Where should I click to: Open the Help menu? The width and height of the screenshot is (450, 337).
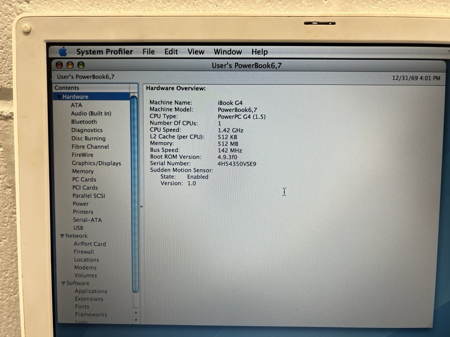coord(259,51)
